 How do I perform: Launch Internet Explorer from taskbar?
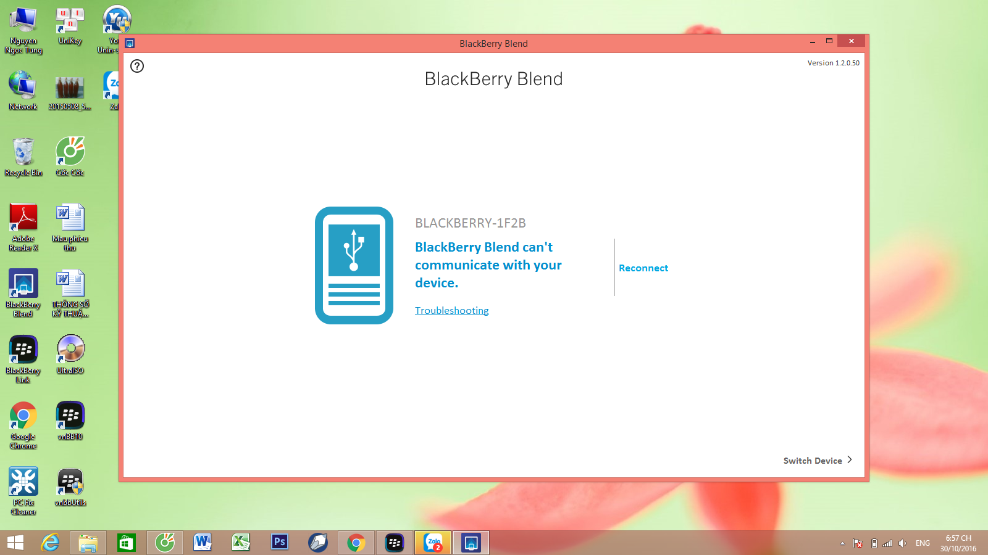50,543
